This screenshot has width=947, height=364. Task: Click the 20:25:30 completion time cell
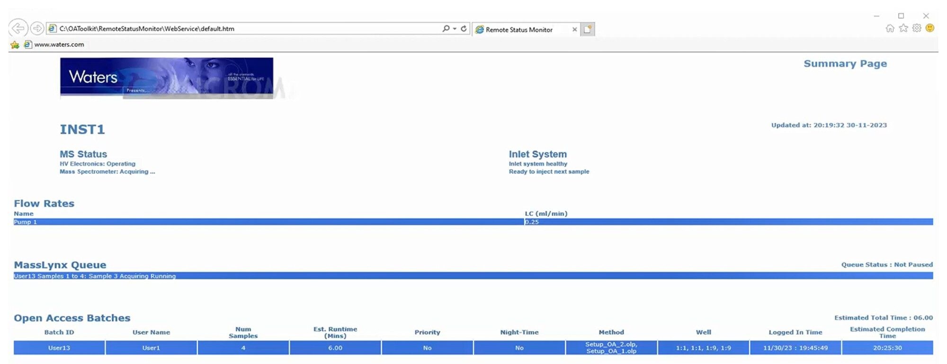(887, 347)
